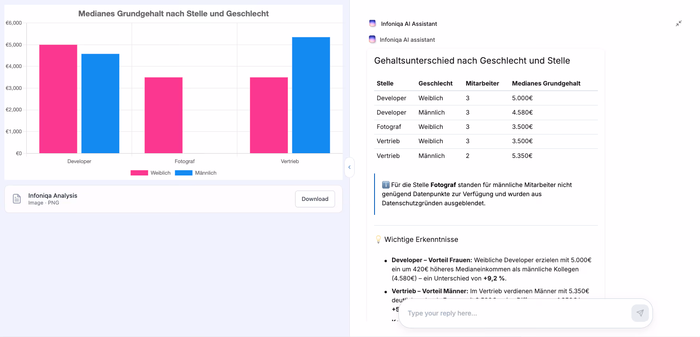This screenshot has width=700, height=337.
Task: Click the Stelle column header
Action: [x=385, y=83]
